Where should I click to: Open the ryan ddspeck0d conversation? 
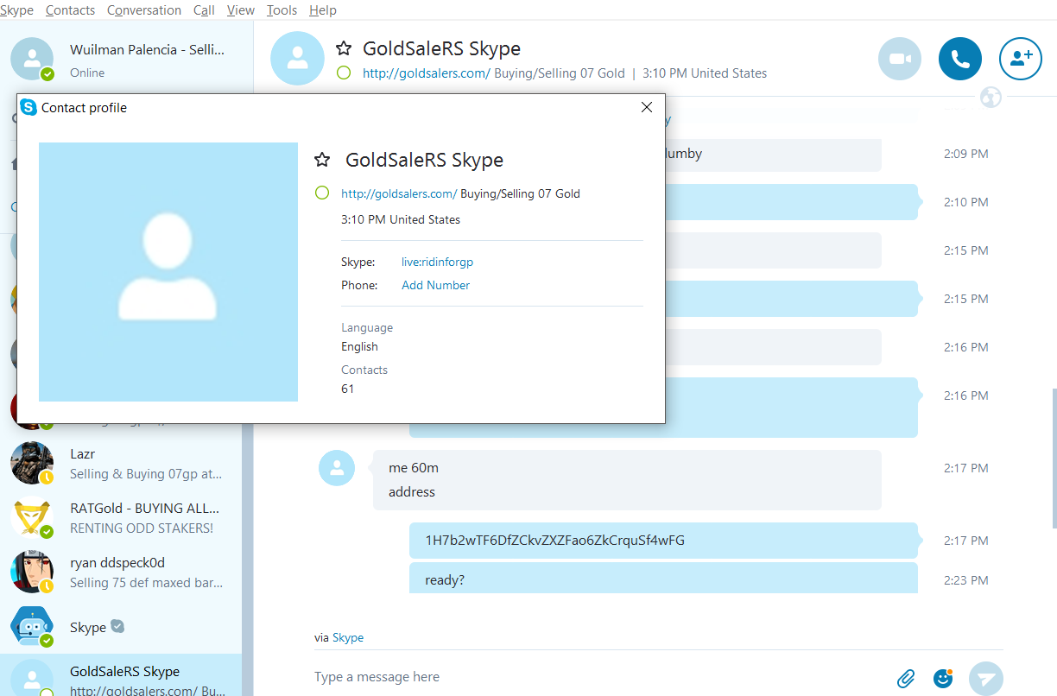click(x=121, y=573)
